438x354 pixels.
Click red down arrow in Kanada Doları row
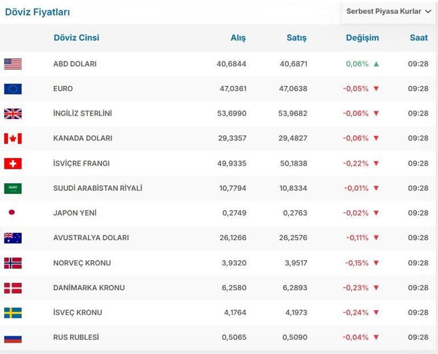[376, 138]
